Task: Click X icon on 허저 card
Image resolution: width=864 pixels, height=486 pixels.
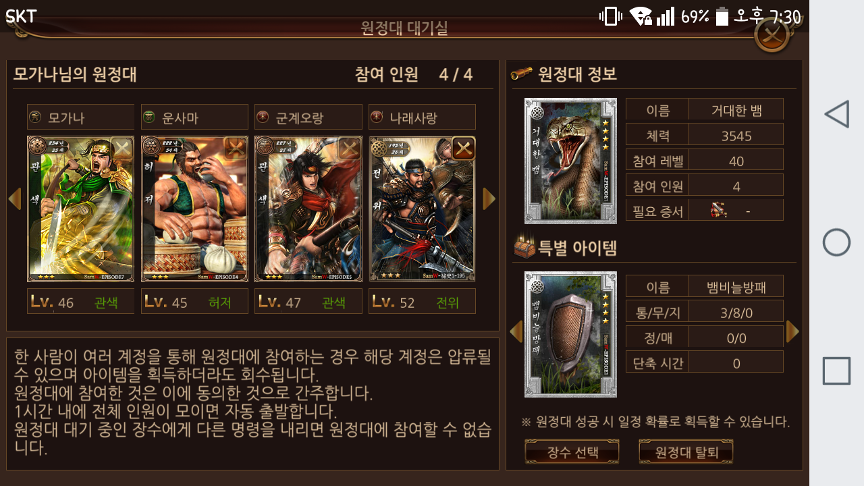Action: (x=236, y=148)
